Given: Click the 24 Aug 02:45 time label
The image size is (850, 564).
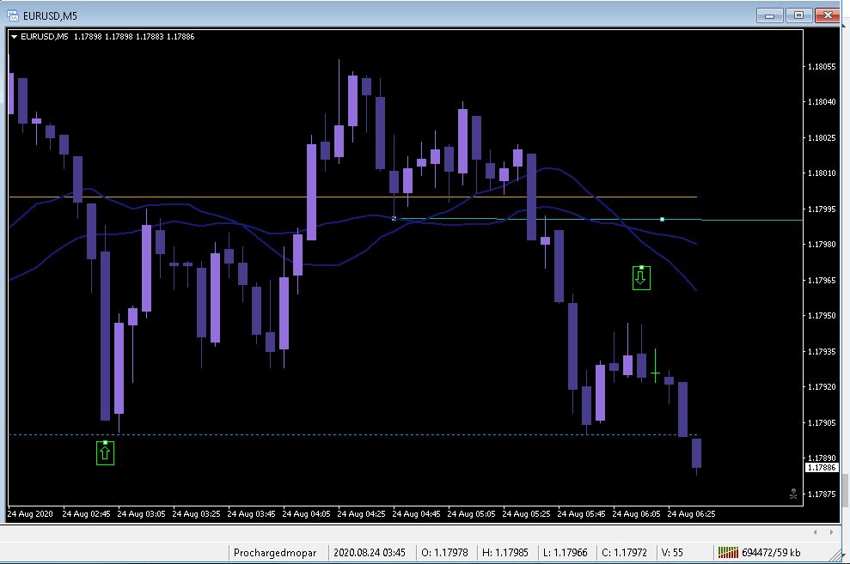Looking at the screenshot, I should pos(86,513).
